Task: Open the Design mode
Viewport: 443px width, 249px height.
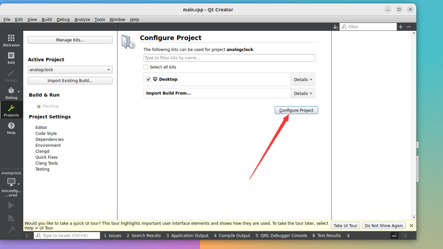Action: 11,76
